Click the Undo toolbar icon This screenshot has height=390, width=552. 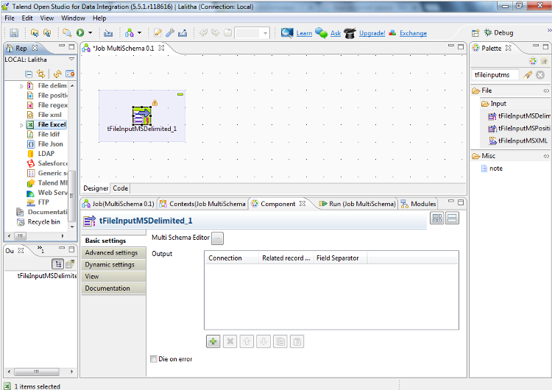(x=203, y=32)
